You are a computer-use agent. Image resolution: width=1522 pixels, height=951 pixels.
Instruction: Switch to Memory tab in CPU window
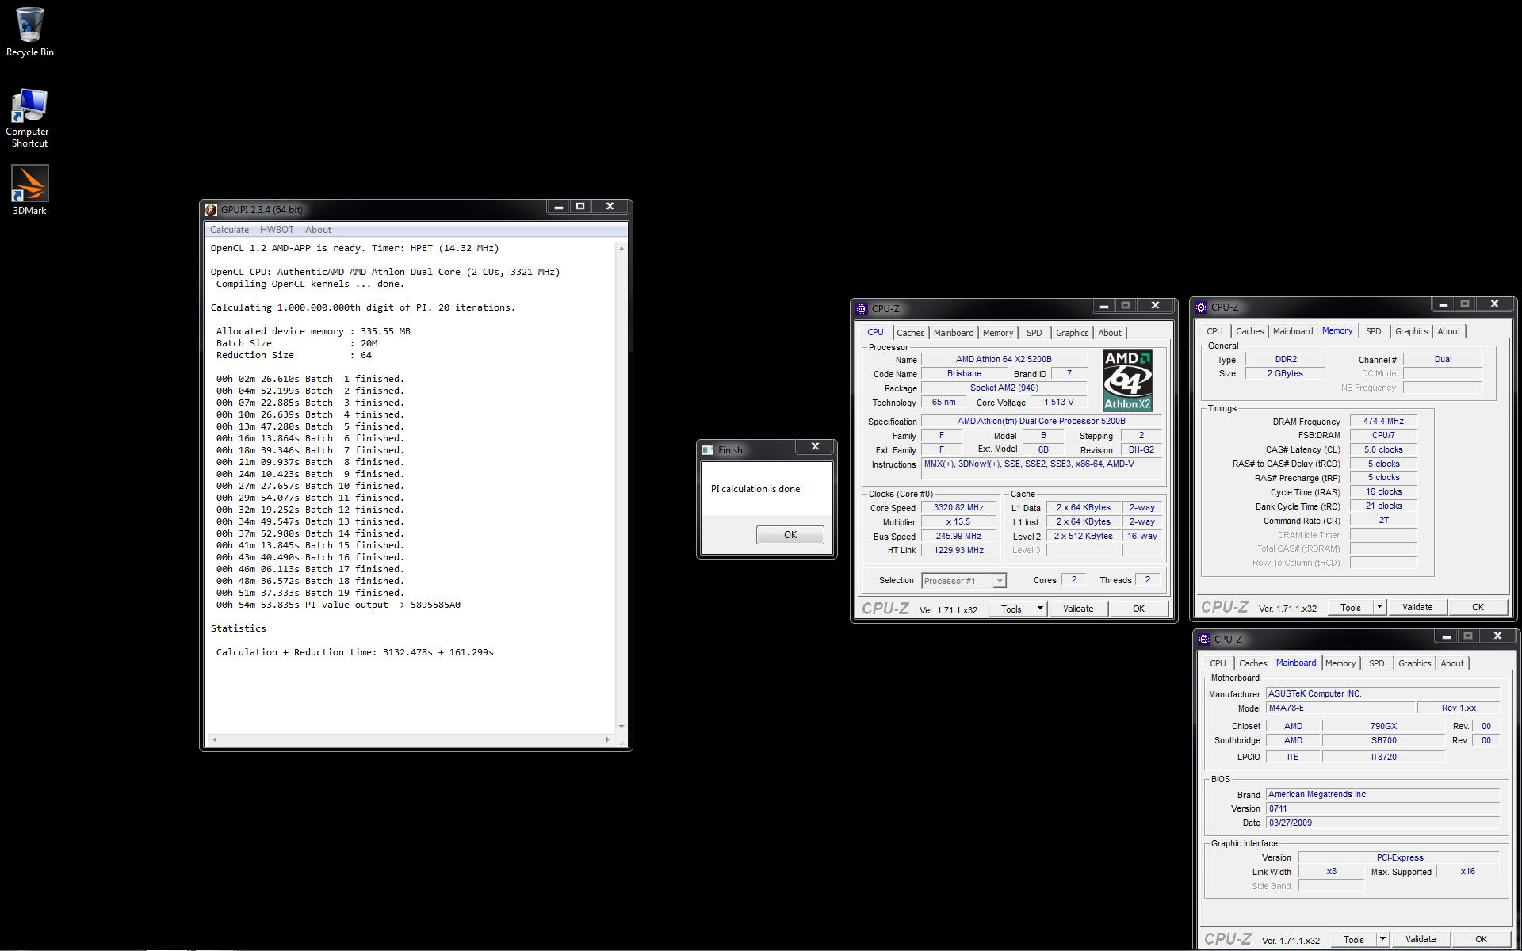[997, 333]
